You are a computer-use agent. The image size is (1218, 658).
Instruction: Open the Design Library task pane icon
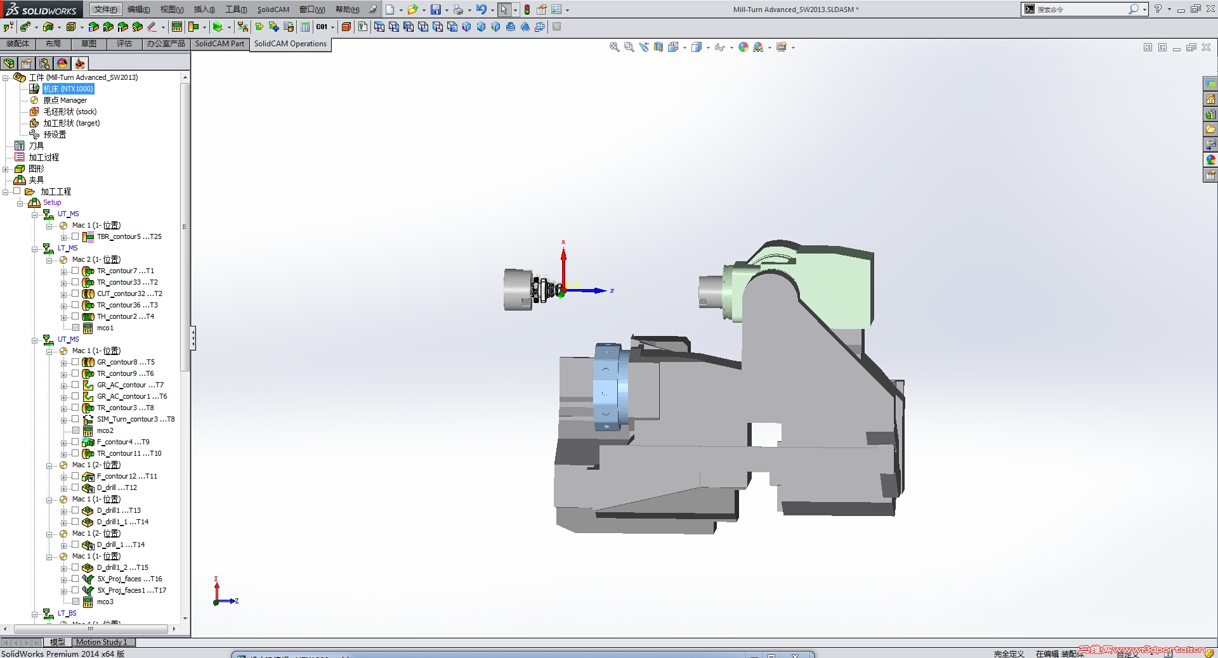pos(1210,114)
